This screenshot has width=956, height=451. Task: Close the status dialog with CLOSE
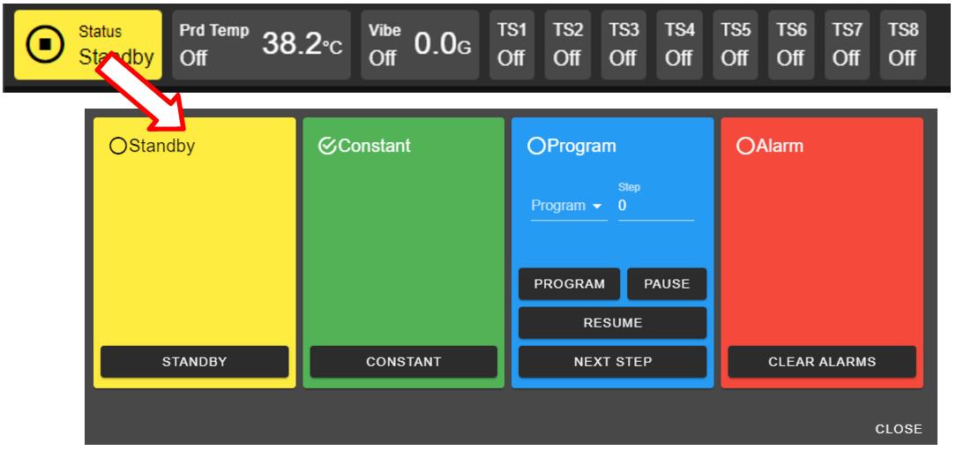pos(899,429)
